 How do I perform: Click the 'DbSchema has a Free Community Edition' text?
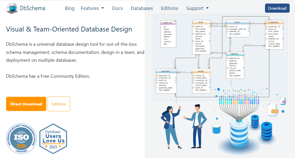[48, 76]
